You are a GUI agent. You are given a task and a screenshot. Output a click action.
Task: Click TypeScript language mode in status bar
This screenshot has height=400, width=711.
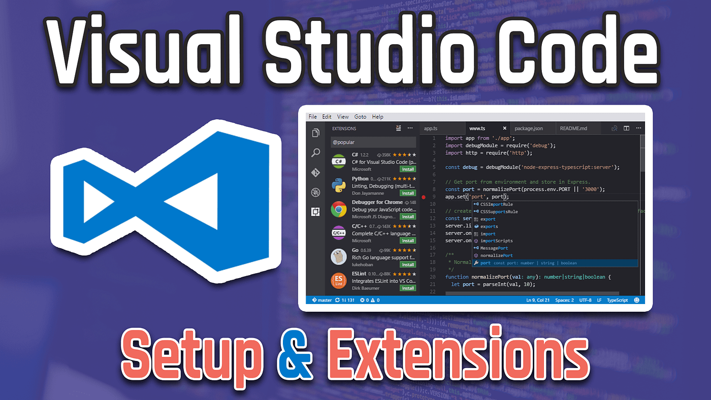click(618, 300)
